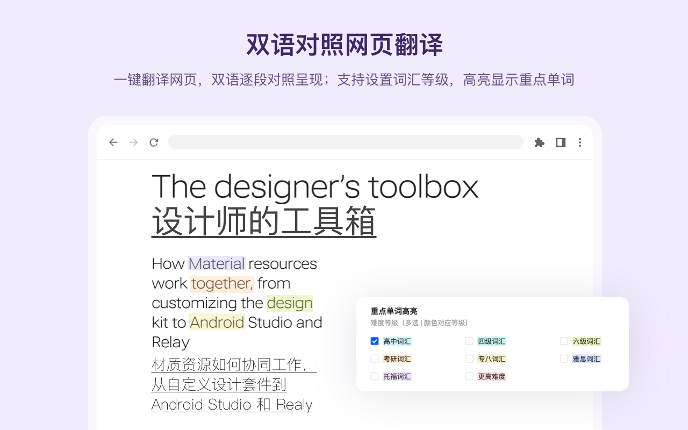Click the page reload icon

click(x=154, y=142)
